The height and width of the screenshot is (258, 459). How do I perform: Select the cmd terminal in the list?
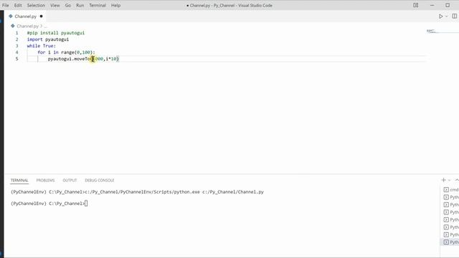[x=451, y=190]
